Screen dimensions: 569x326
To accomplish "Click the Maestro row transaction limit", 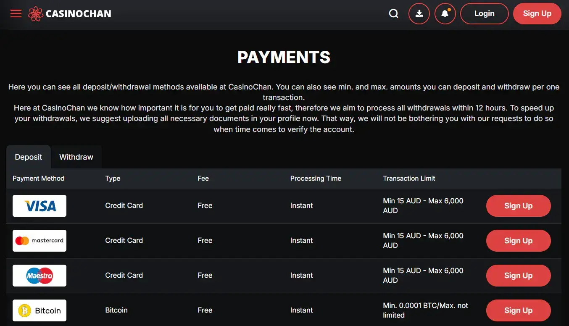I will click(423, 276).
